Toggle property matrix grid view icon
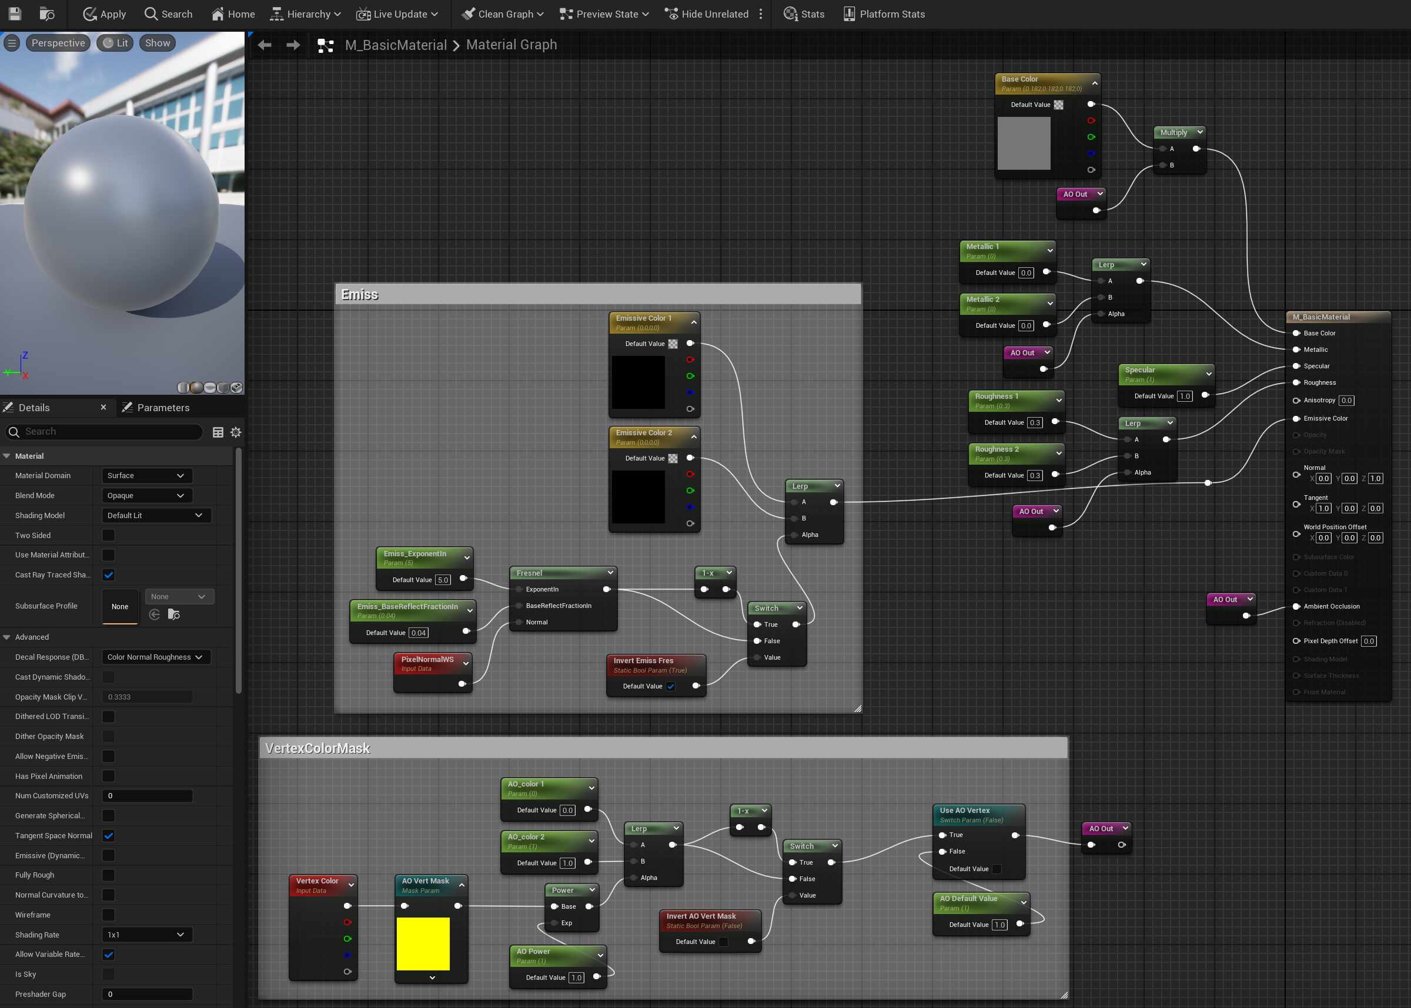This screenshot has height=1008, width=1411. [x=218, y=432]
